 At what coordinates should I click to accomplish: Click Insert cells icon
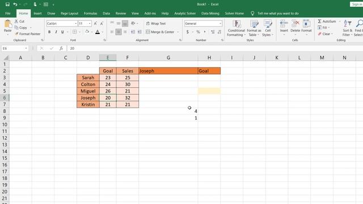(284, 24)
